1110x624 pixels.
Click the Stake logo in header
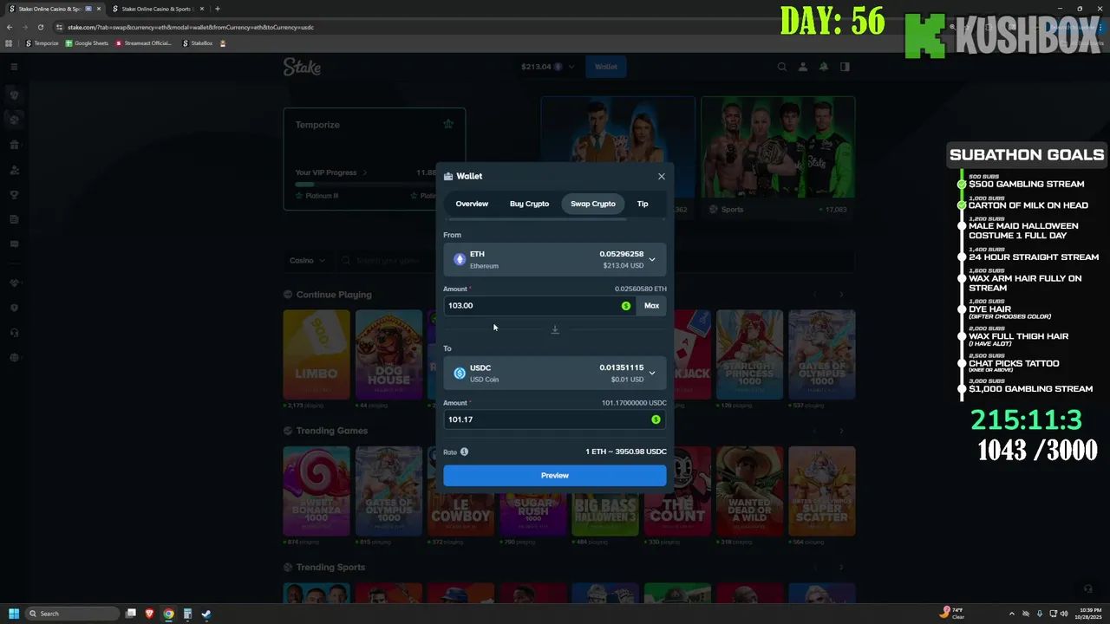(302, 67)
